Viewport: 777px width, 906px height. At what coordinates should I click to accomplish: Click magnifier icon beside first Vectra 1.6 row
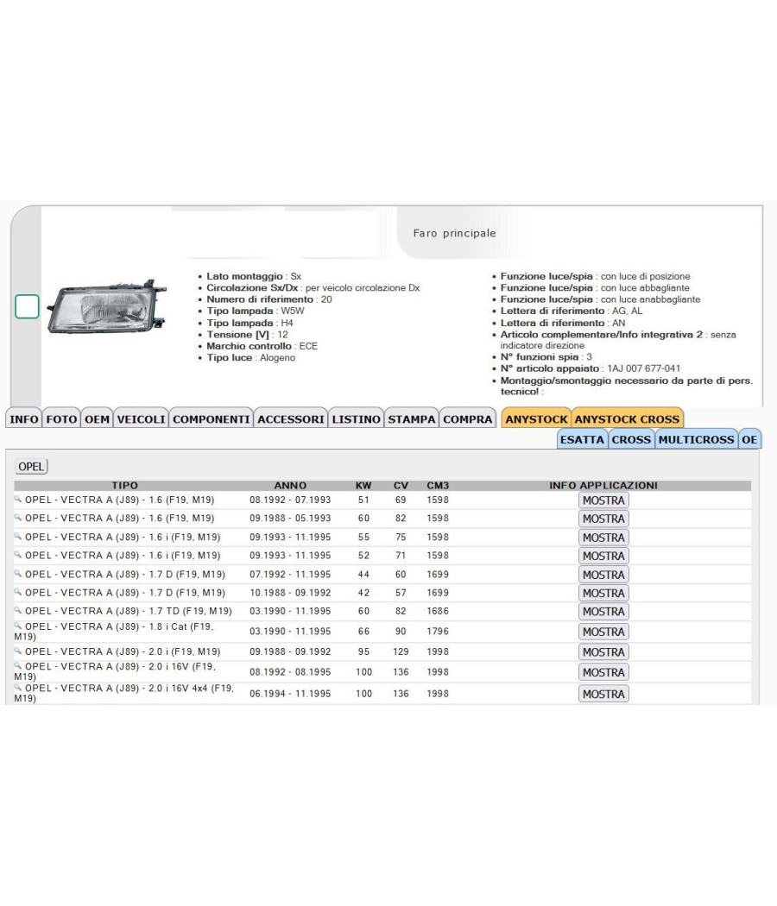tap(18, 499)
